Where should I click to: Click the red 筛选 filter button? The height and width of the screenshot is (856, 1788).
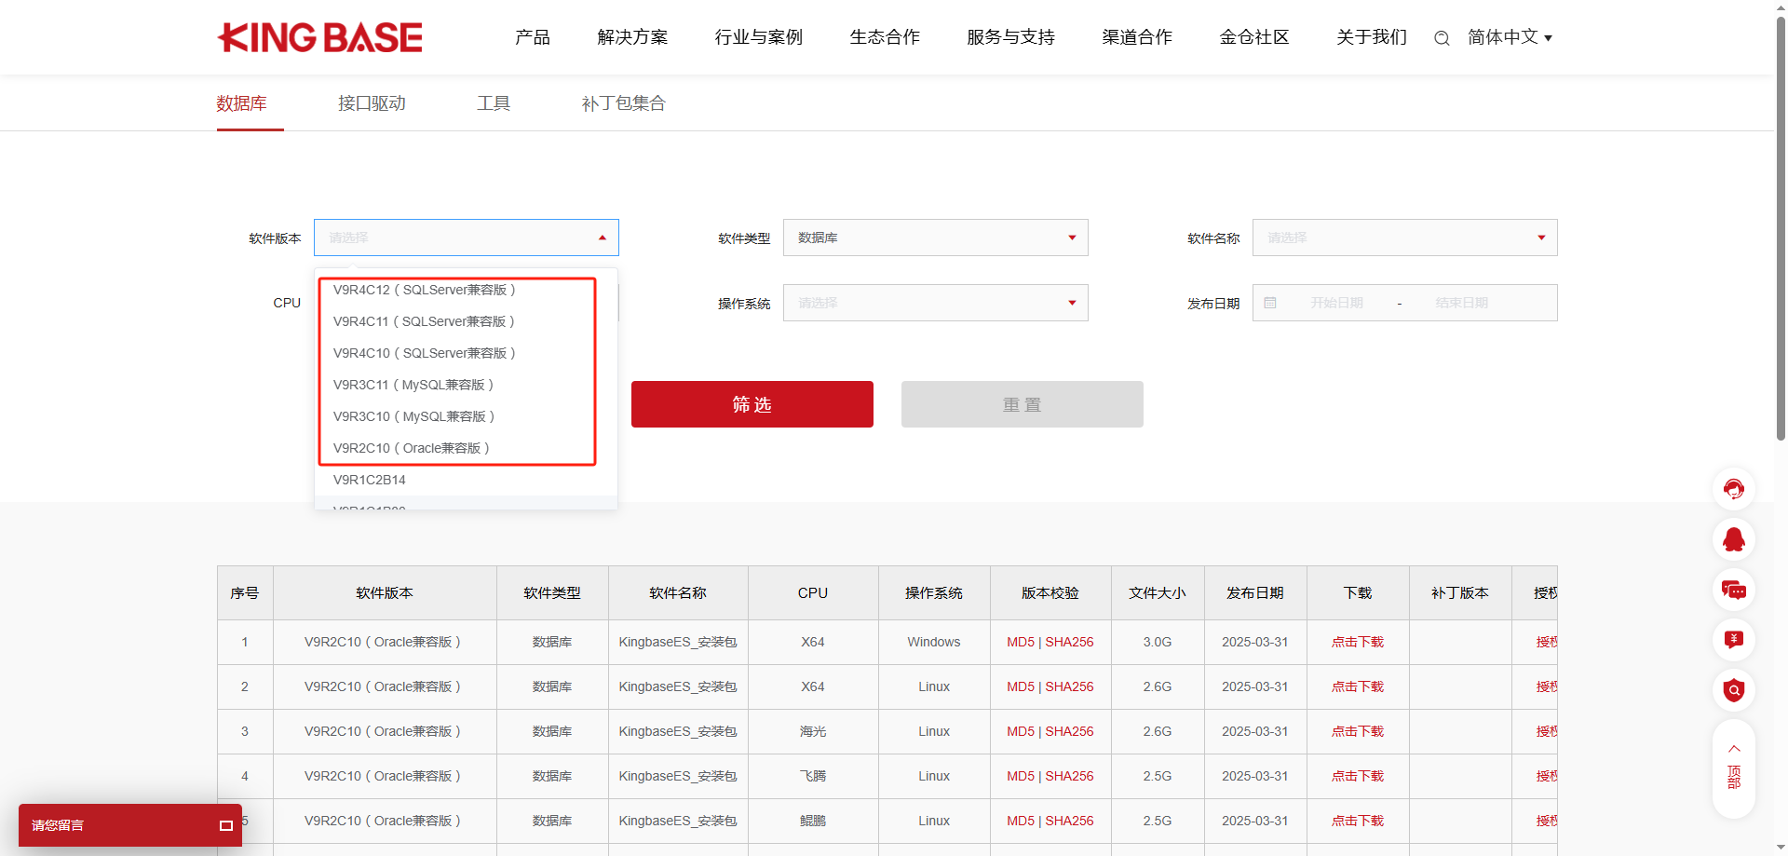pyautogui.click(x=752, y=404)
